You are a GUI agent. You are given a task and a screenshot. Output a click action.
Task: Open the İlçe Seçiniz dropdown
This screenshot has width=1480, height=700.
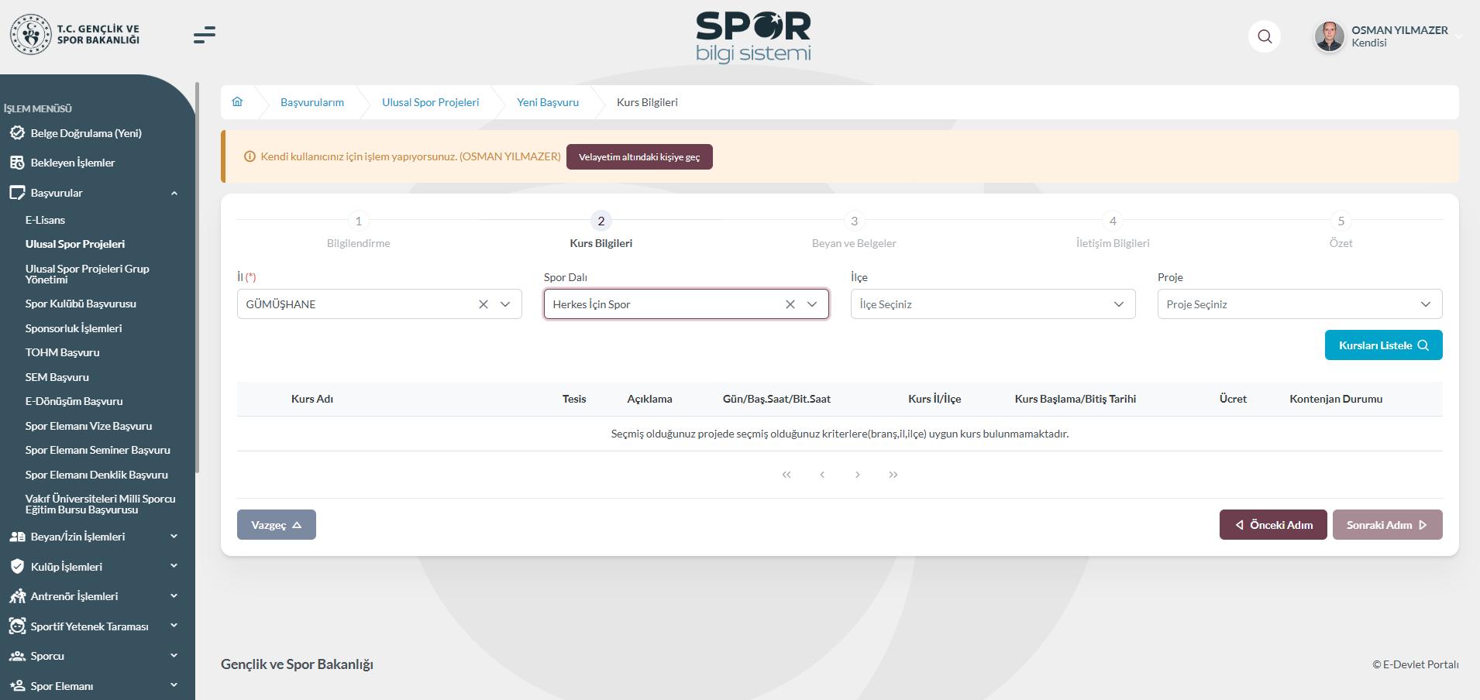[993, 304]
